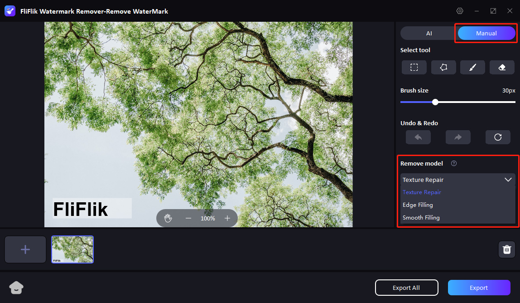Image resolution: width=520 pixels, height=303 pixels.
Task: Reset all edits with the refresh icon
Action: (x=497, y=137)
